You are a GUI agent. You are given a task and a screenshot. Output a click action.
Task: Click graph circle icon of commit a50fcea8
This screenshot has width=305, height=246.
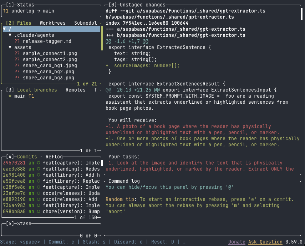tap(39, 181)
